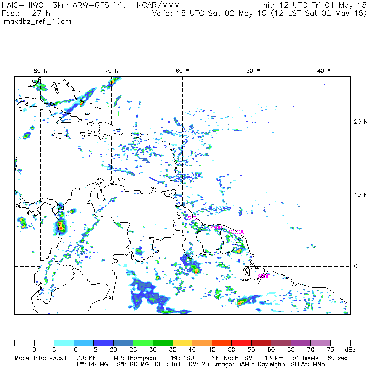Click the 'DAMP: Rayleigh3' text
Viewport: 369px width, 369px height.
261,365
